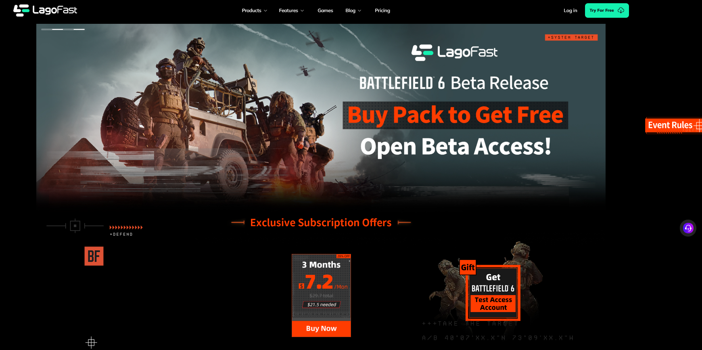Click the banner carousel progress indicator
The height and width of the screenshot is (350, 702).
pos(63,29)
